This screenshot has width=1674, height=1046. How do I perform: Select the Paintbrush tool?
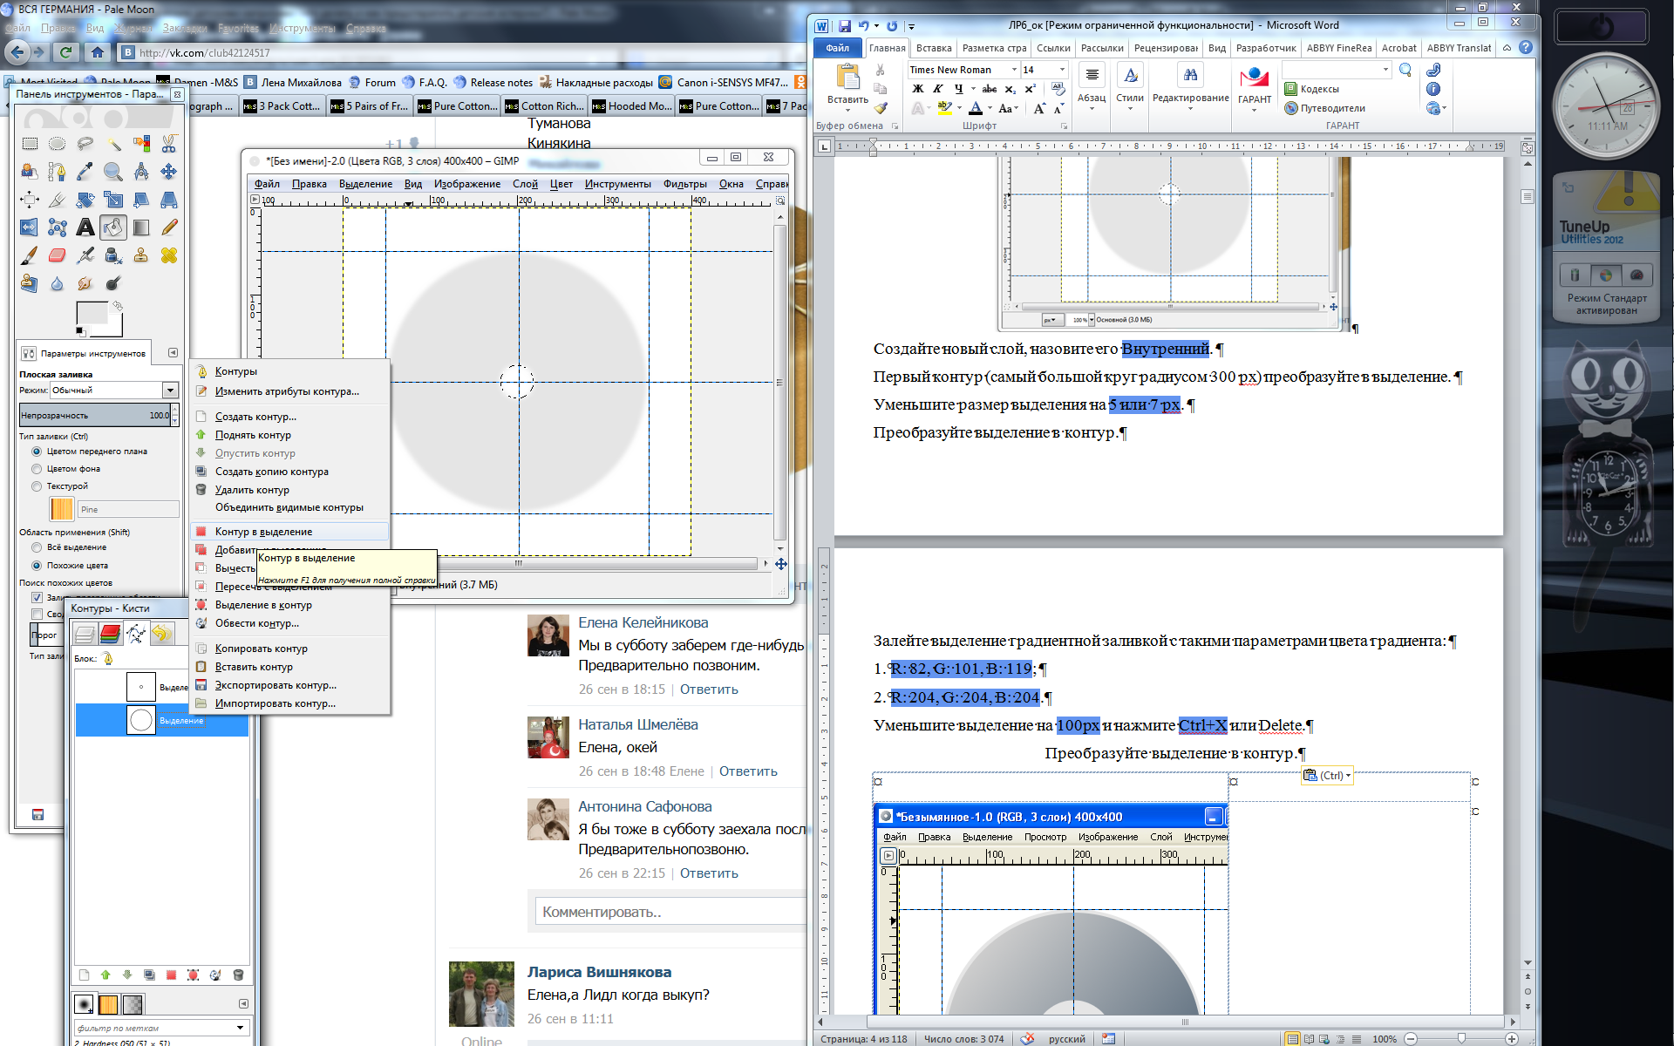click(x=30, y=255)
